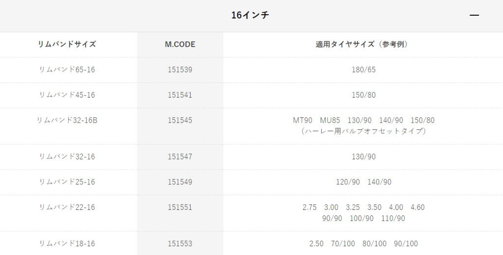Screen dimensions: 503x255
Task: Click the リムバンド25-16 size cell
Action: [x=67, y=182]
